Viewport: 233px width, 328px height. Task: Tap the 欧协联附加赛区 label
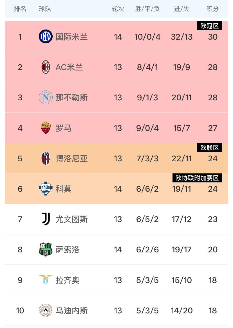pos(197,178)
